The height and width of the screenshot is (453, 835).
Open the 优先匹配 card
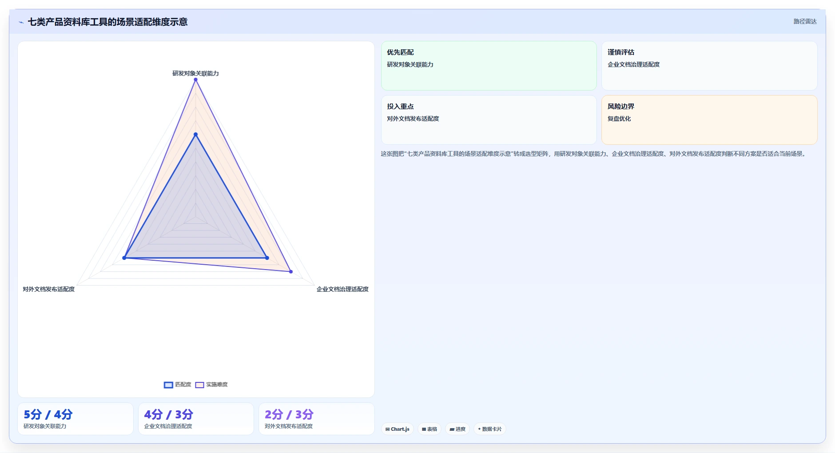pos(489,66)
